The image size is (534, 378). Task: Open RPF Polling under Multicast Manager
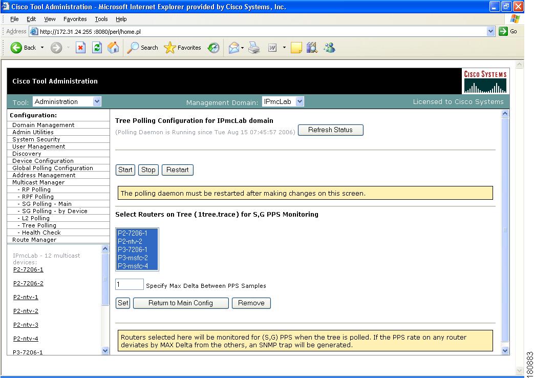(x=38, y=196)
